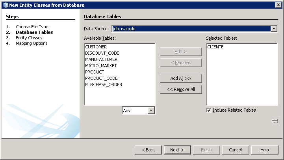Go to next step with Next >

[177, 150]
